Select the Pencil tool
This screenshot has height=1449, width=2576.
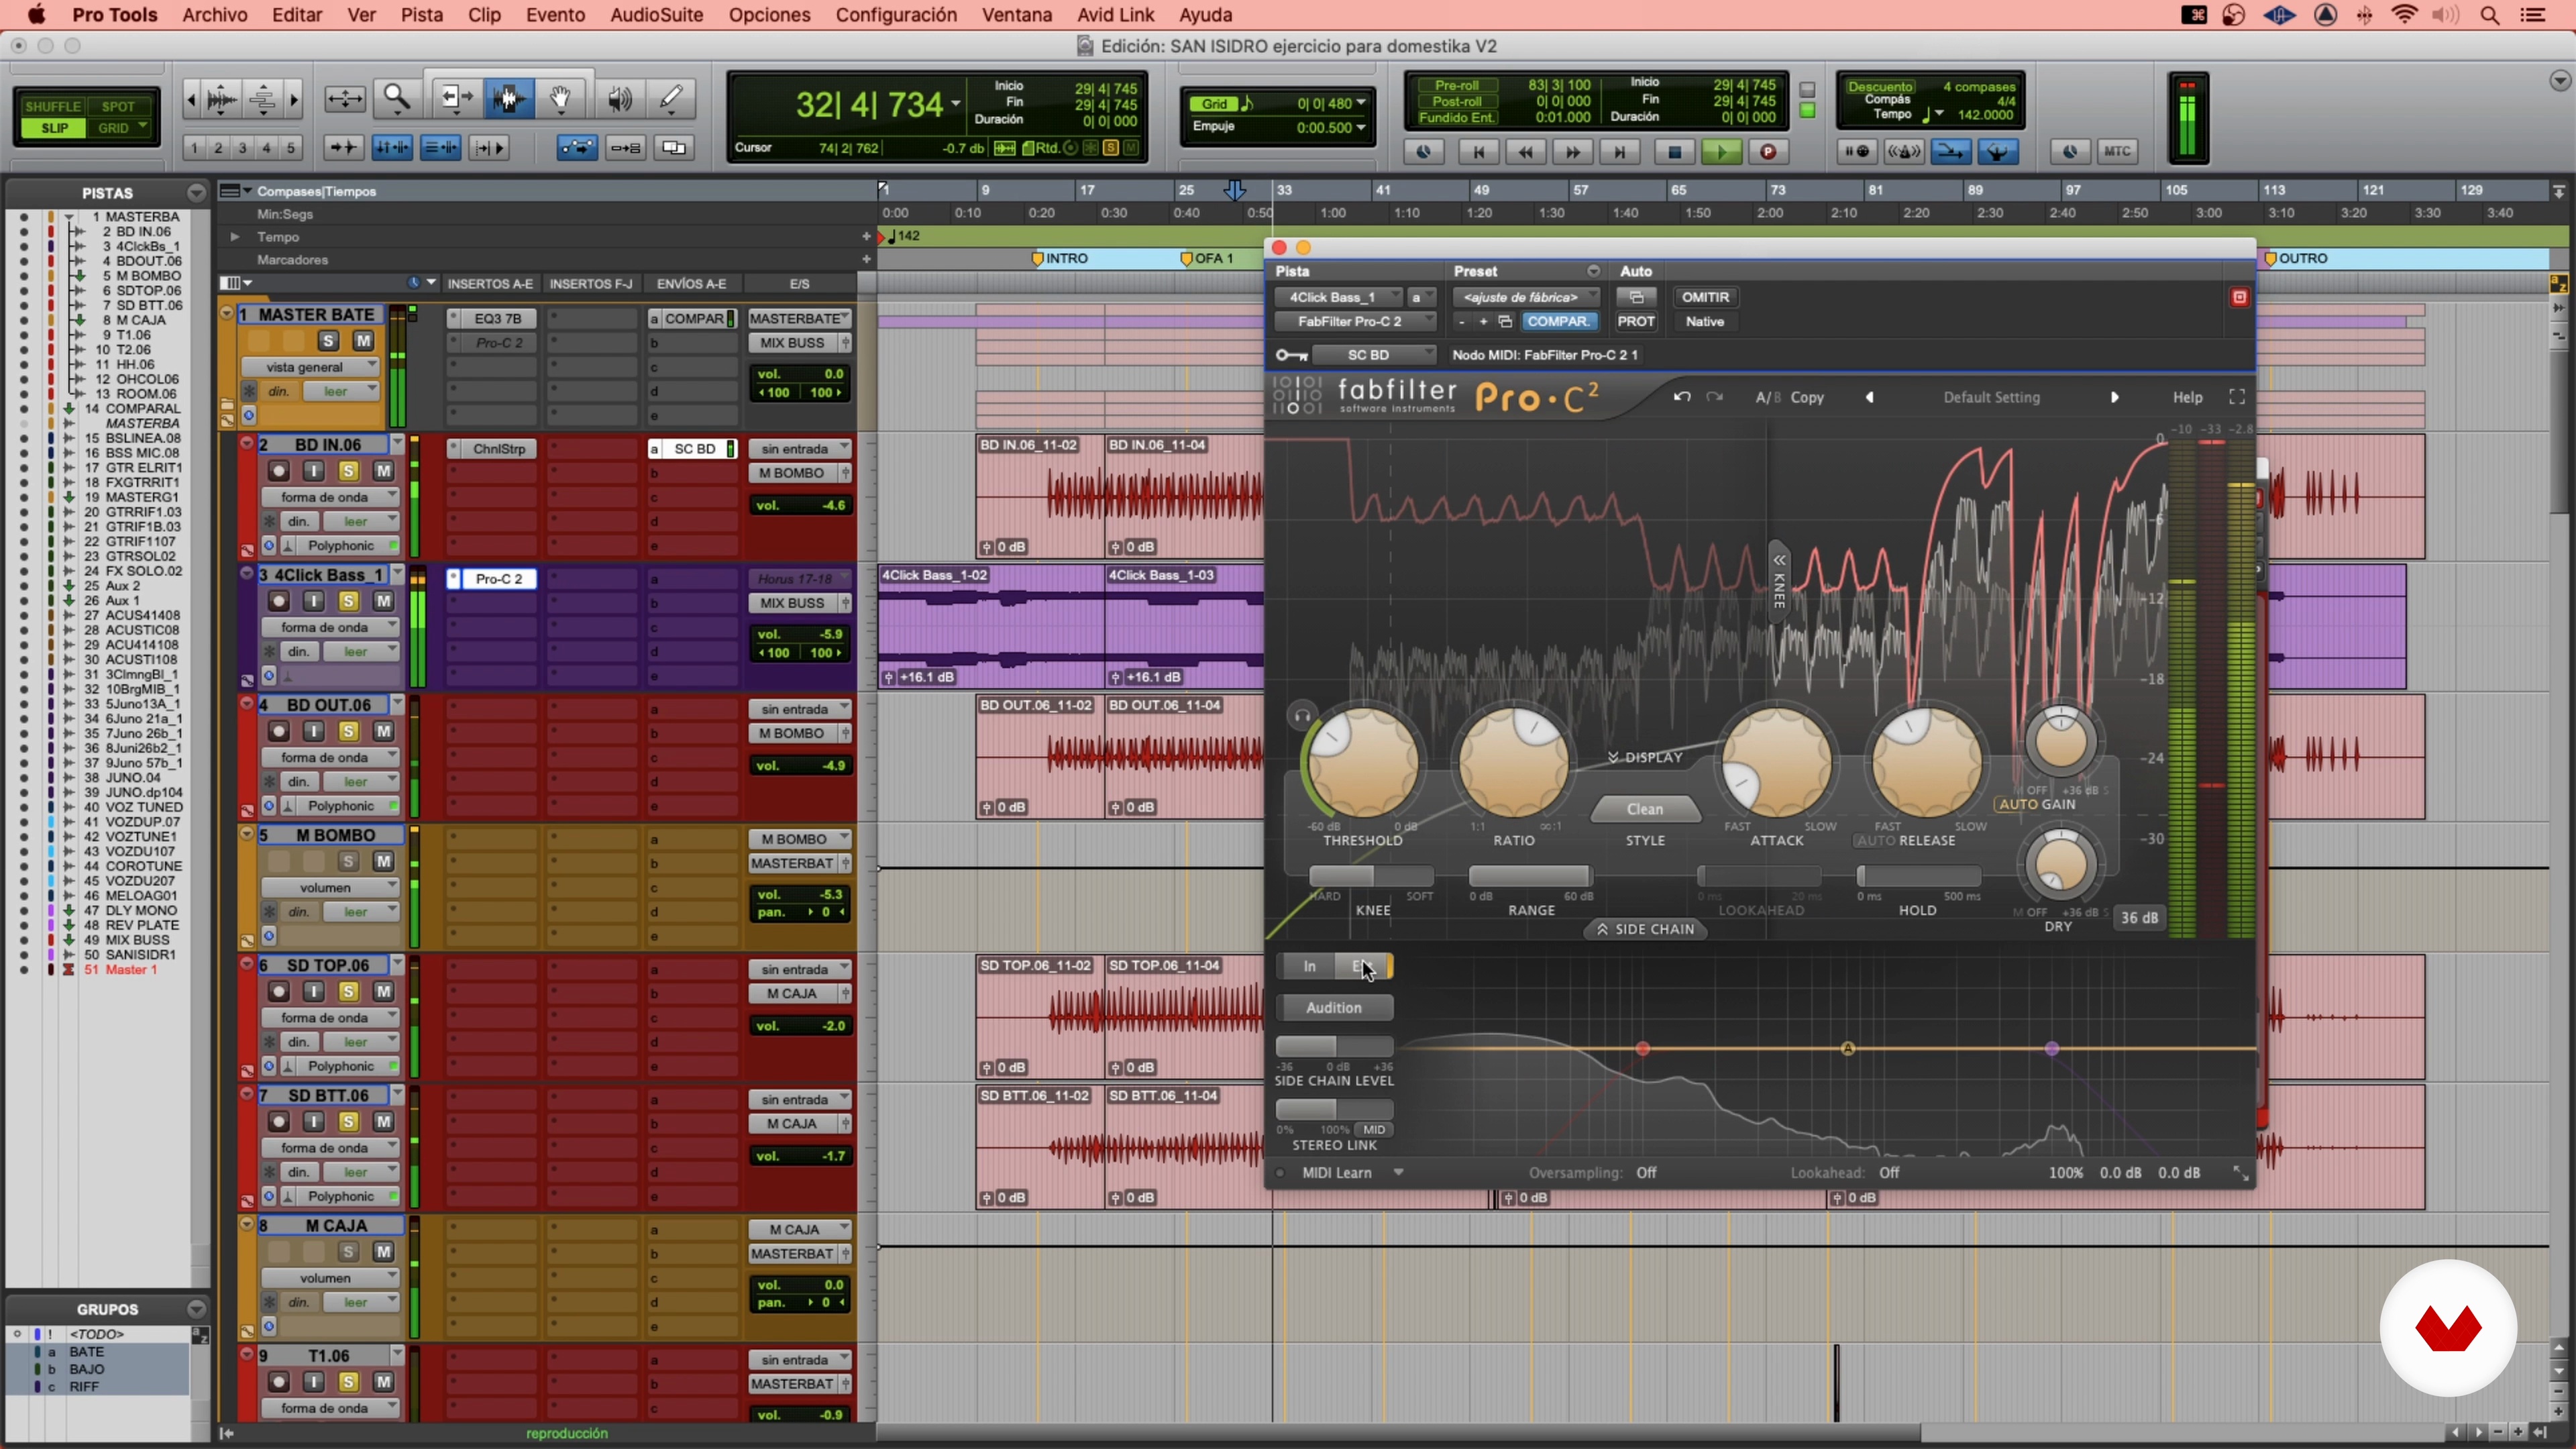[671, 98]
